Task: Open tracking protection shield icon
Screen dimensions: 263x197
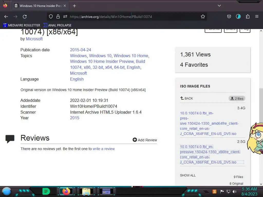Action: tap(51, 16)
